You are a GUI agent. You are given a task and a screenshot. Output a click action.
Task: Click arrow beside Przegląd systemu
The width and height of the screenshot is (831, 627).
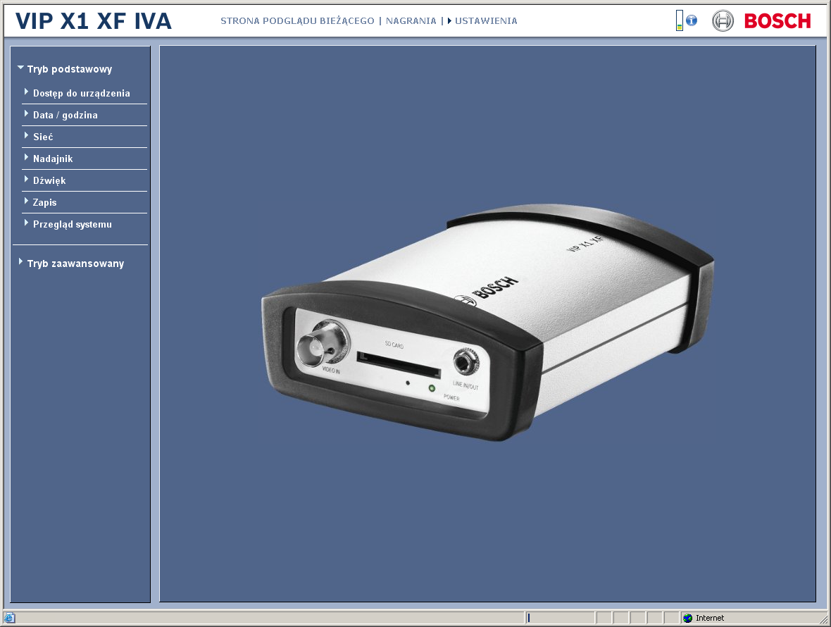(x=26, y=223)
